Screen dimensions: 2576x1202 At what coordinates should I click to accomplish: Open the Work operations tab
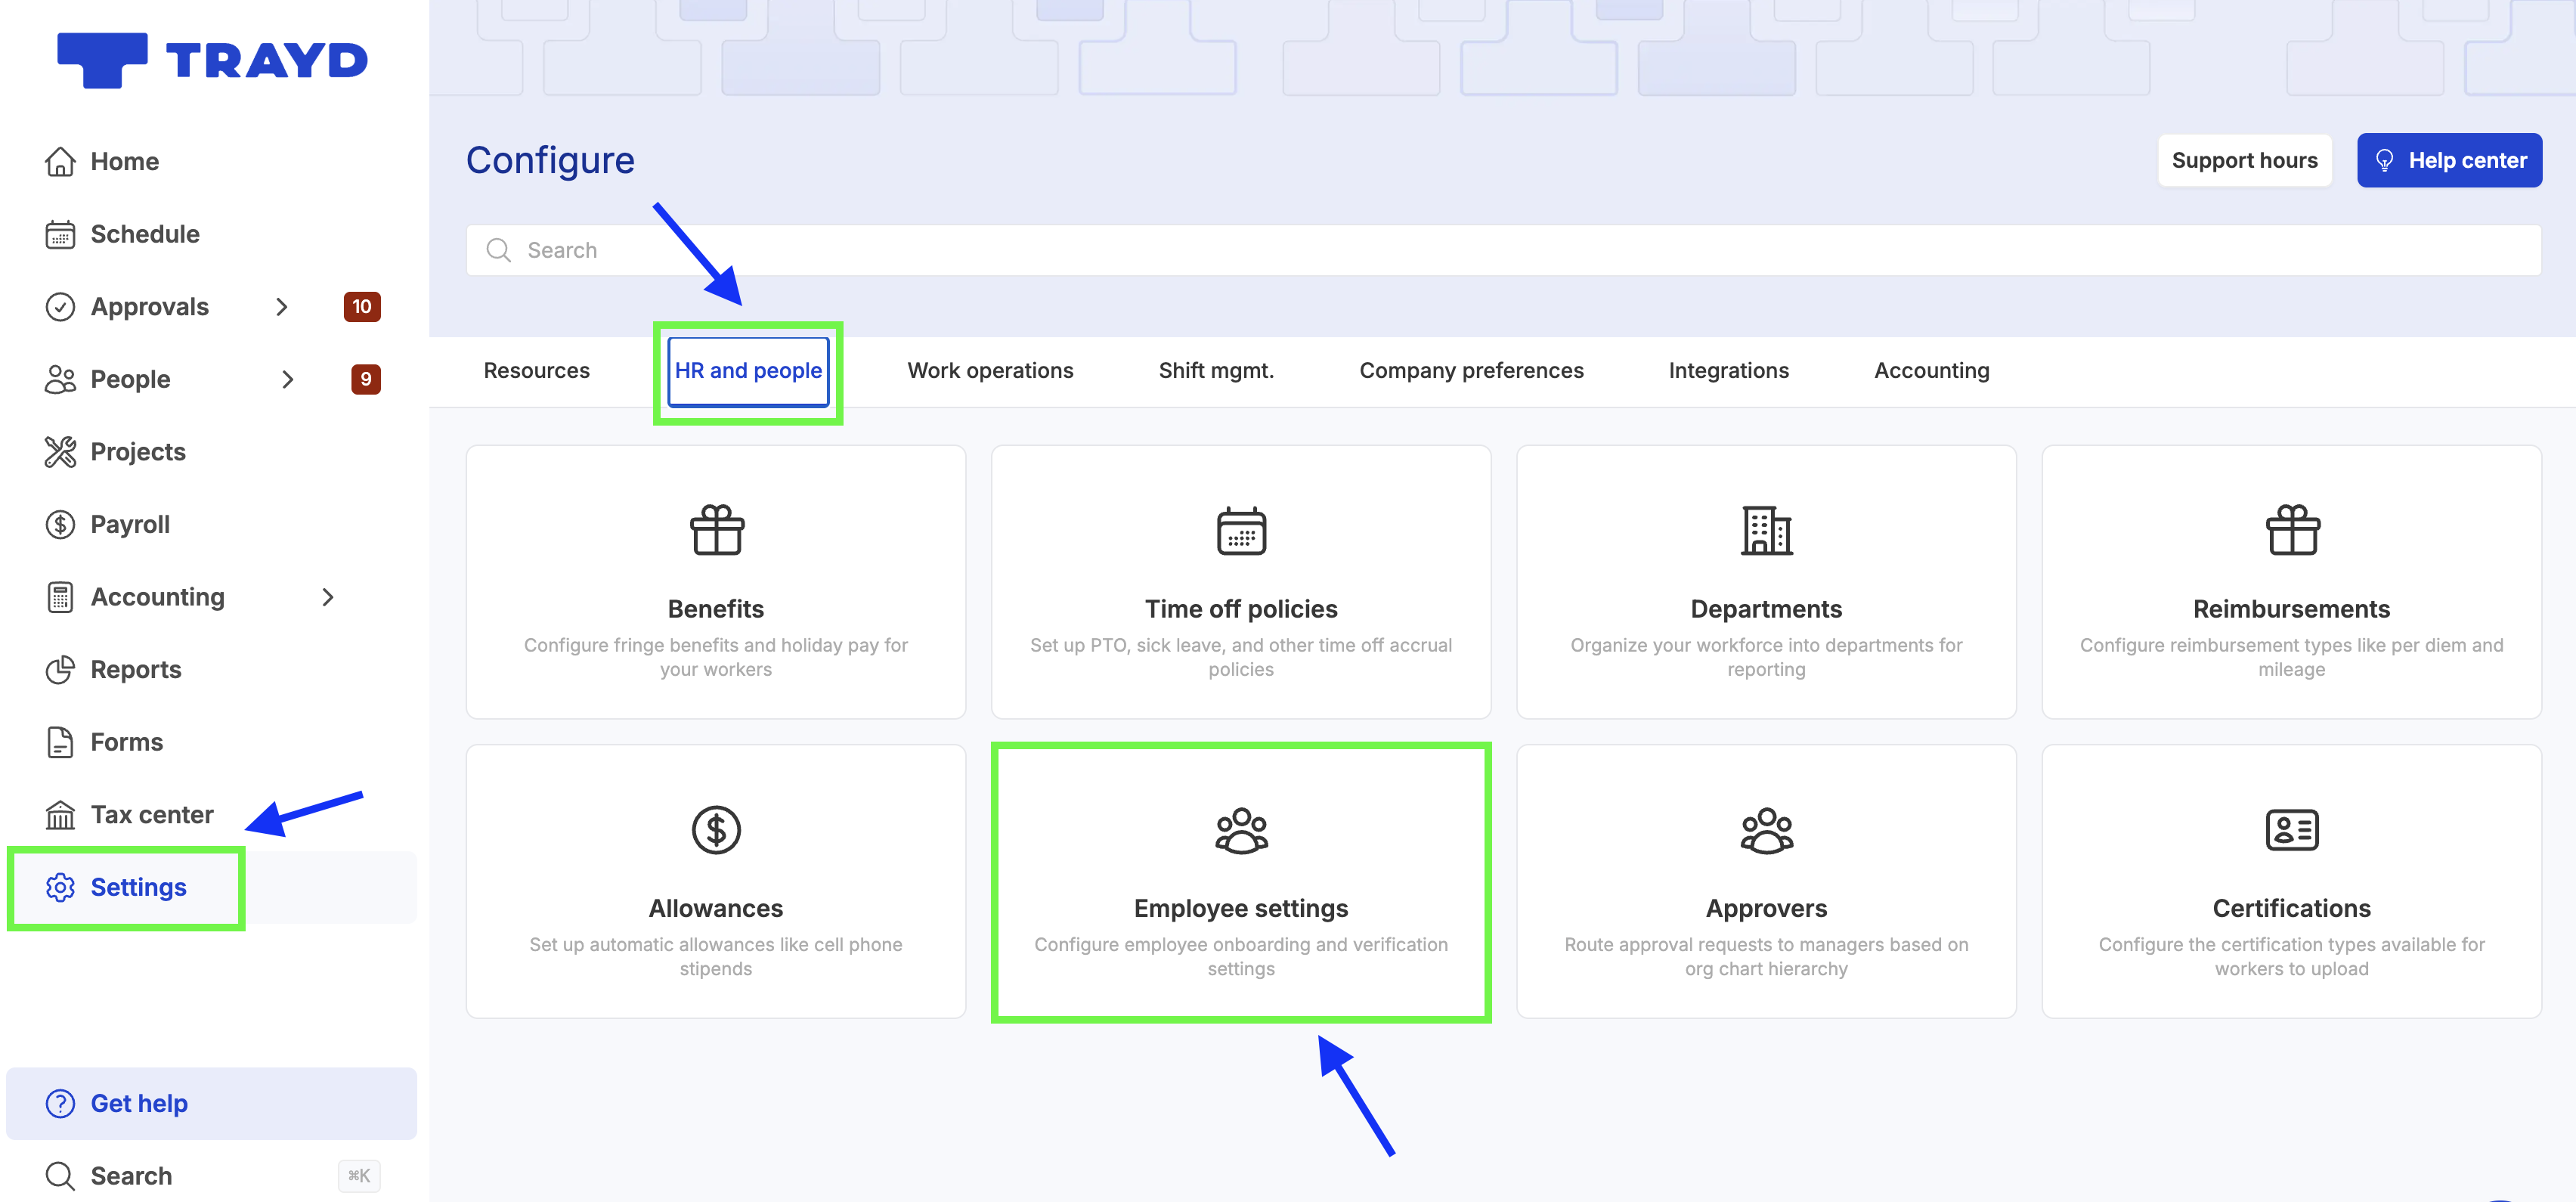(990, 371)
